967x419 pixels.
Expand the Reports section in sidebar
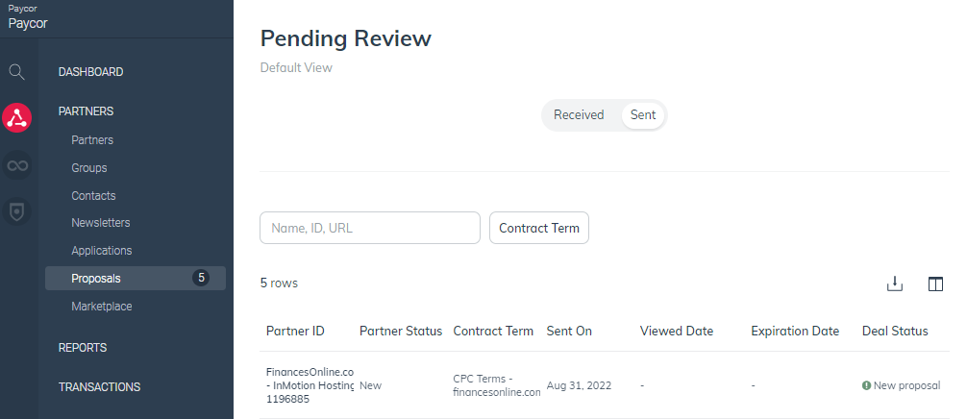tap(83, 348)
